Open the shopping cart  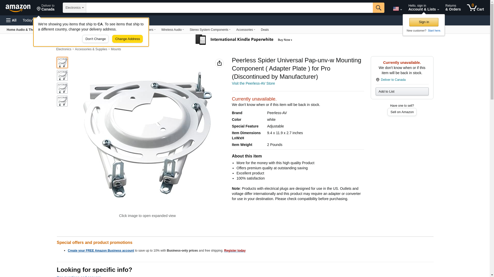click(475, 8)
